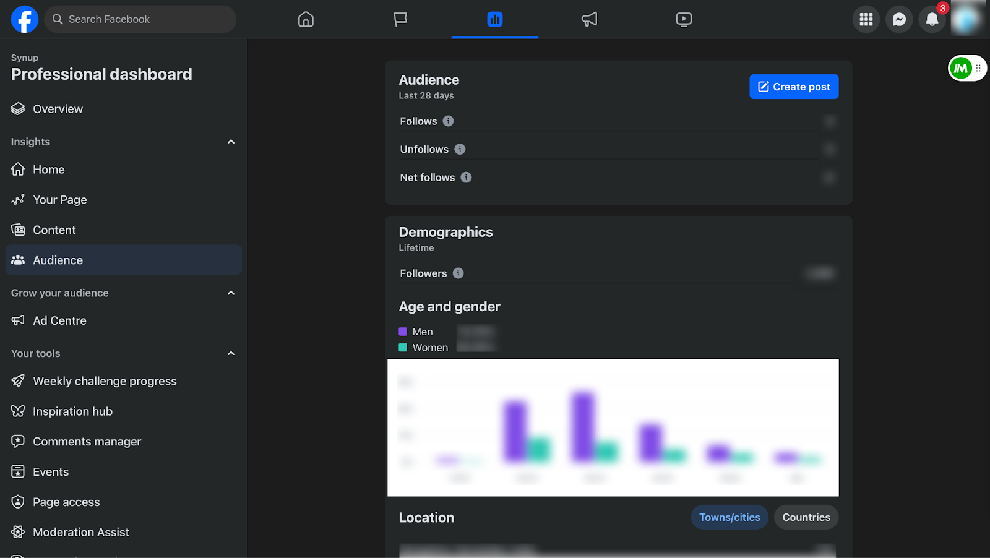Collapse the Your tools section
Viewport: 990px width, 558px height.
[231, 353]
